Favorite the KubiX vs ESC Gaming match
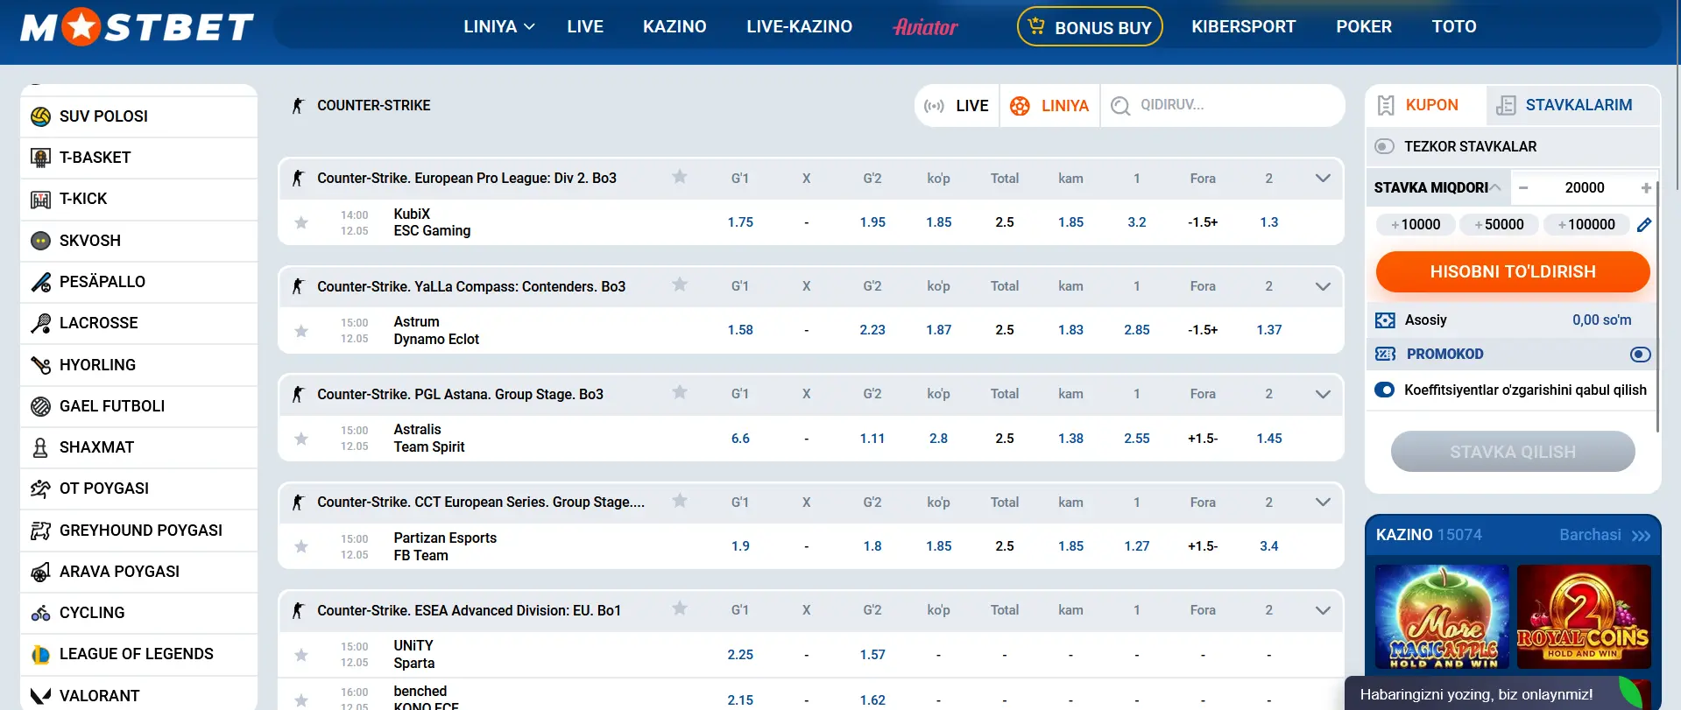This screenshot has width=1681, height=710. (x=301, y=222)
